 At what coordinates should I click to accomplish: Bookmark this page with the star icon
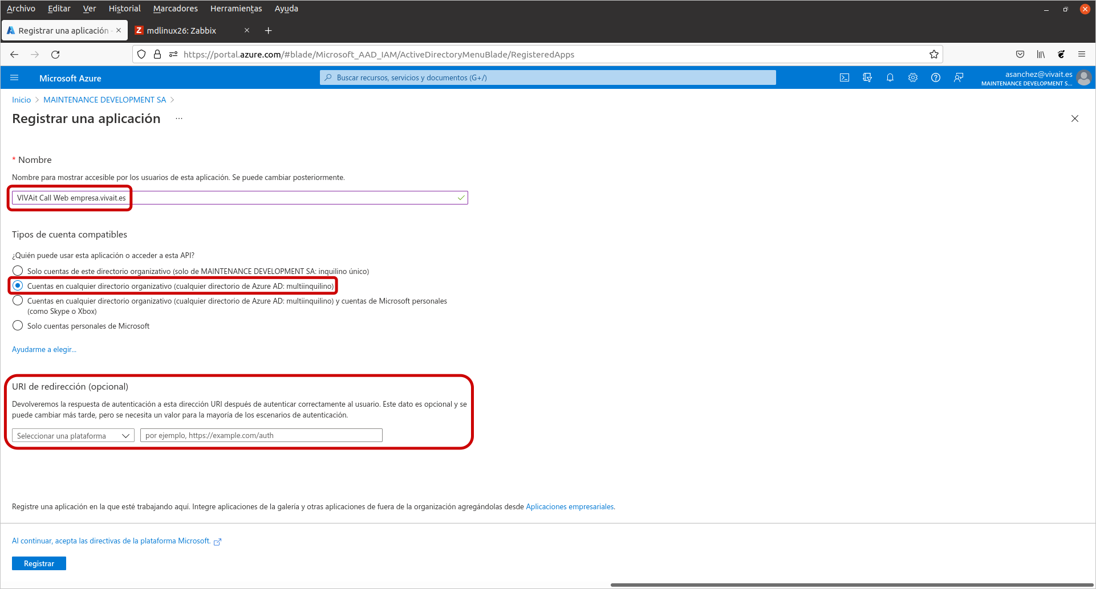[934, 54]
